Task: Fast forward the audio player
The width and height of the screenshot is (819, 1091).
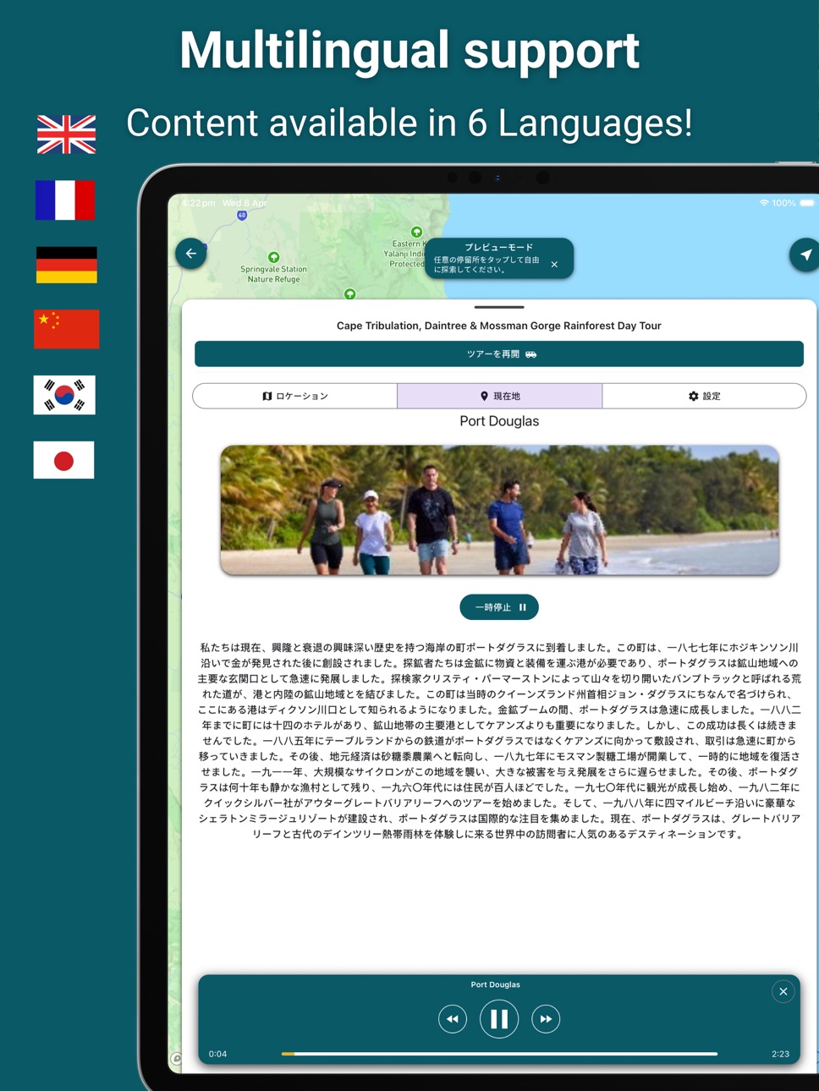Action: [x=546, y=1019]
